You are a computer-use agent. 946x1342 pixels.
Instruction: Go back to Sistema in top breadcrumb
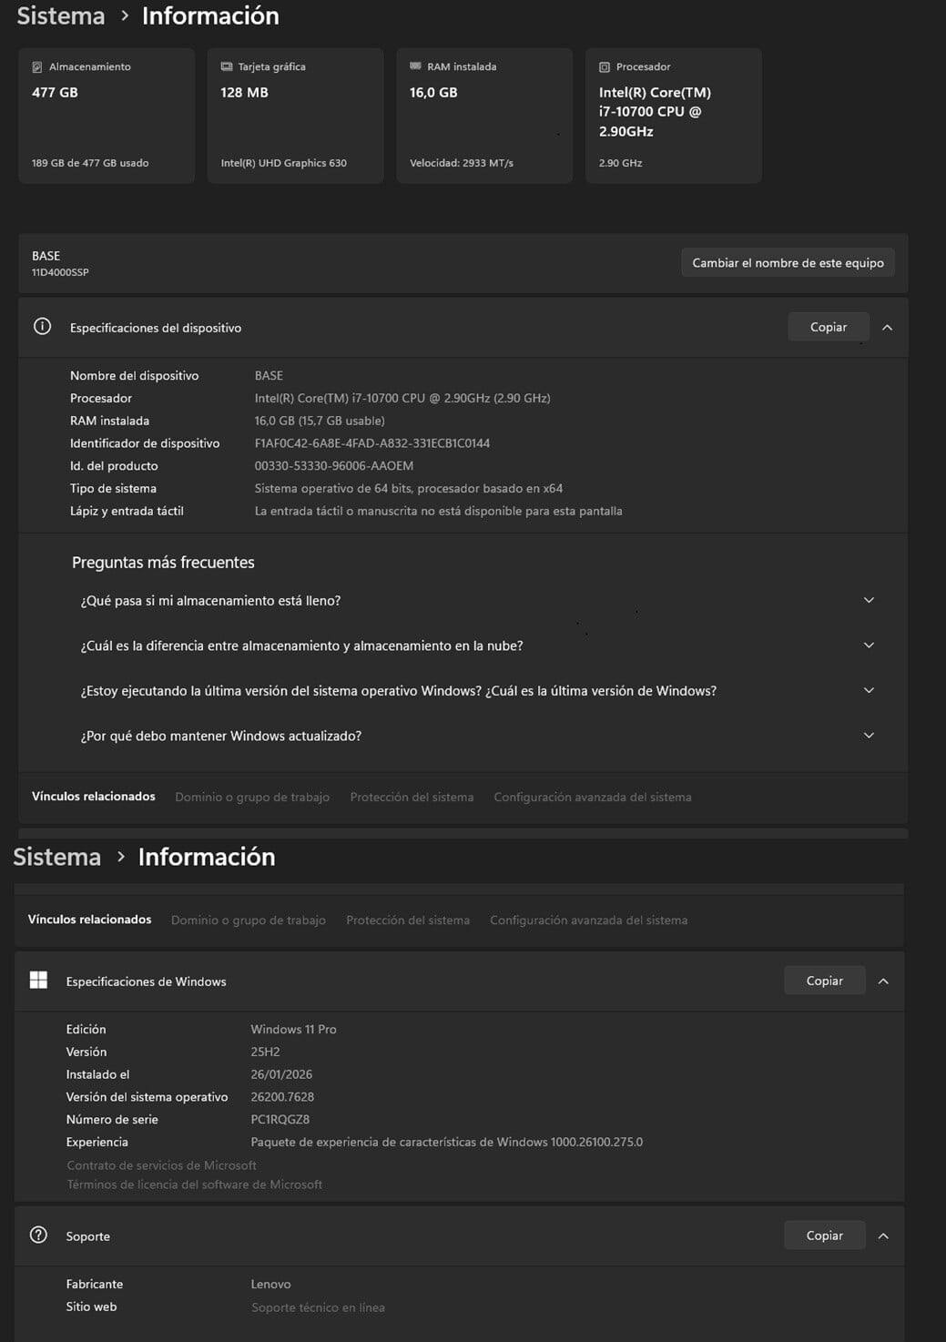pos(61,15)
